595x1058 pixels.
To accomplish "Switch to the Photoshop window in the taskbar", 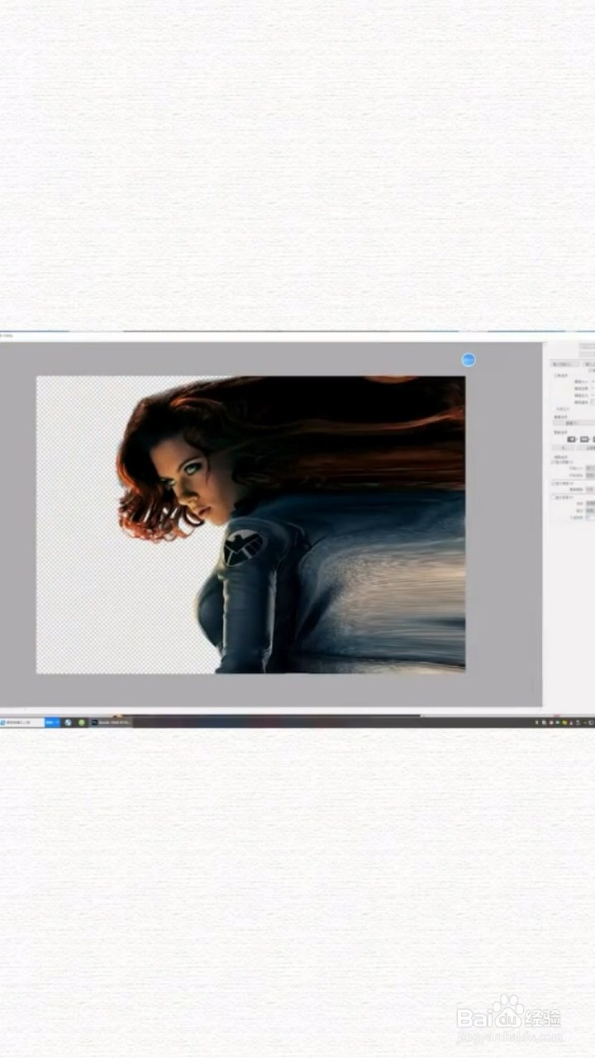I will click(111, 722).
